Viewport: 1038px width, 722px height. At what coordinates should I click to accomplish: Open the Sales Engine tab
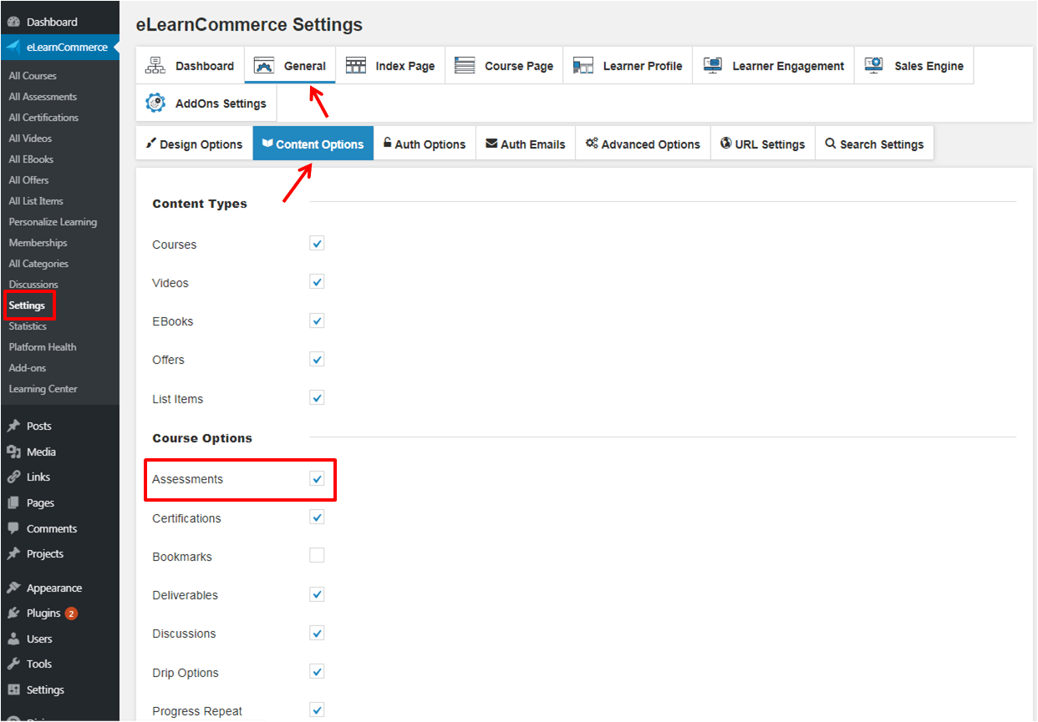click(x=913, y=66)
